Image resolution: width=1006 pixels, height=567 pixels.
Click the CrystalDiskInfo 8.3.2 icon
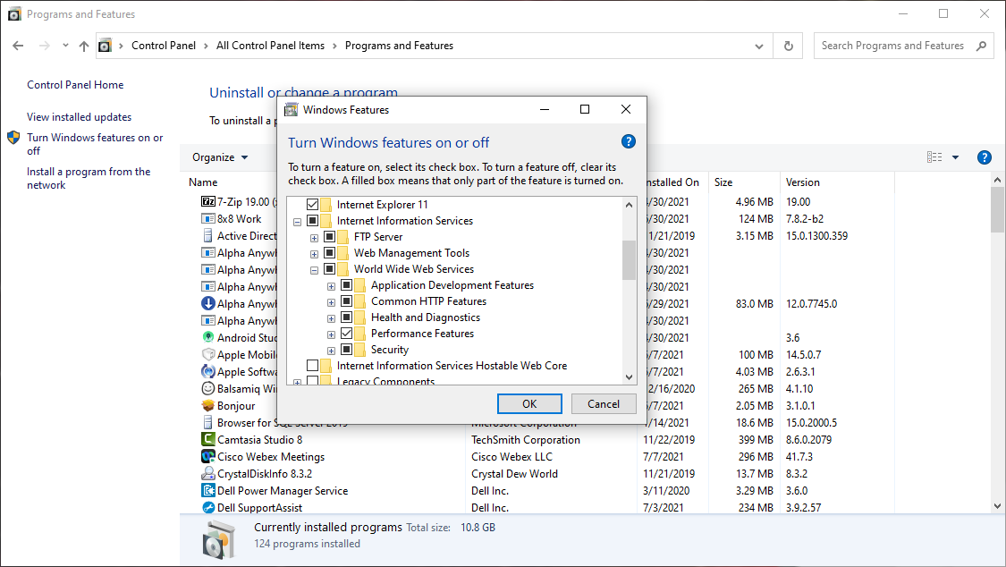tap(207, 473)
